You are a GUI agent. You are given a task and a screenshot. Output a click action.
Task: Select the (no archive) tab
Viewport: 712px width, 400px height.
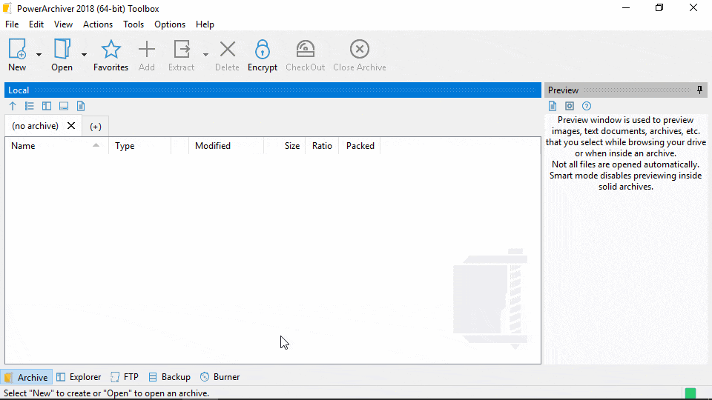pyautogui.click(x=36, y=126)
